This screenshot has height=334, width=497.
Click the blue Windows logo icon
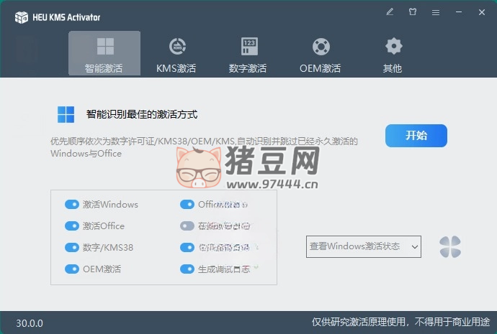pyautogui.click(x=66, y=114)
